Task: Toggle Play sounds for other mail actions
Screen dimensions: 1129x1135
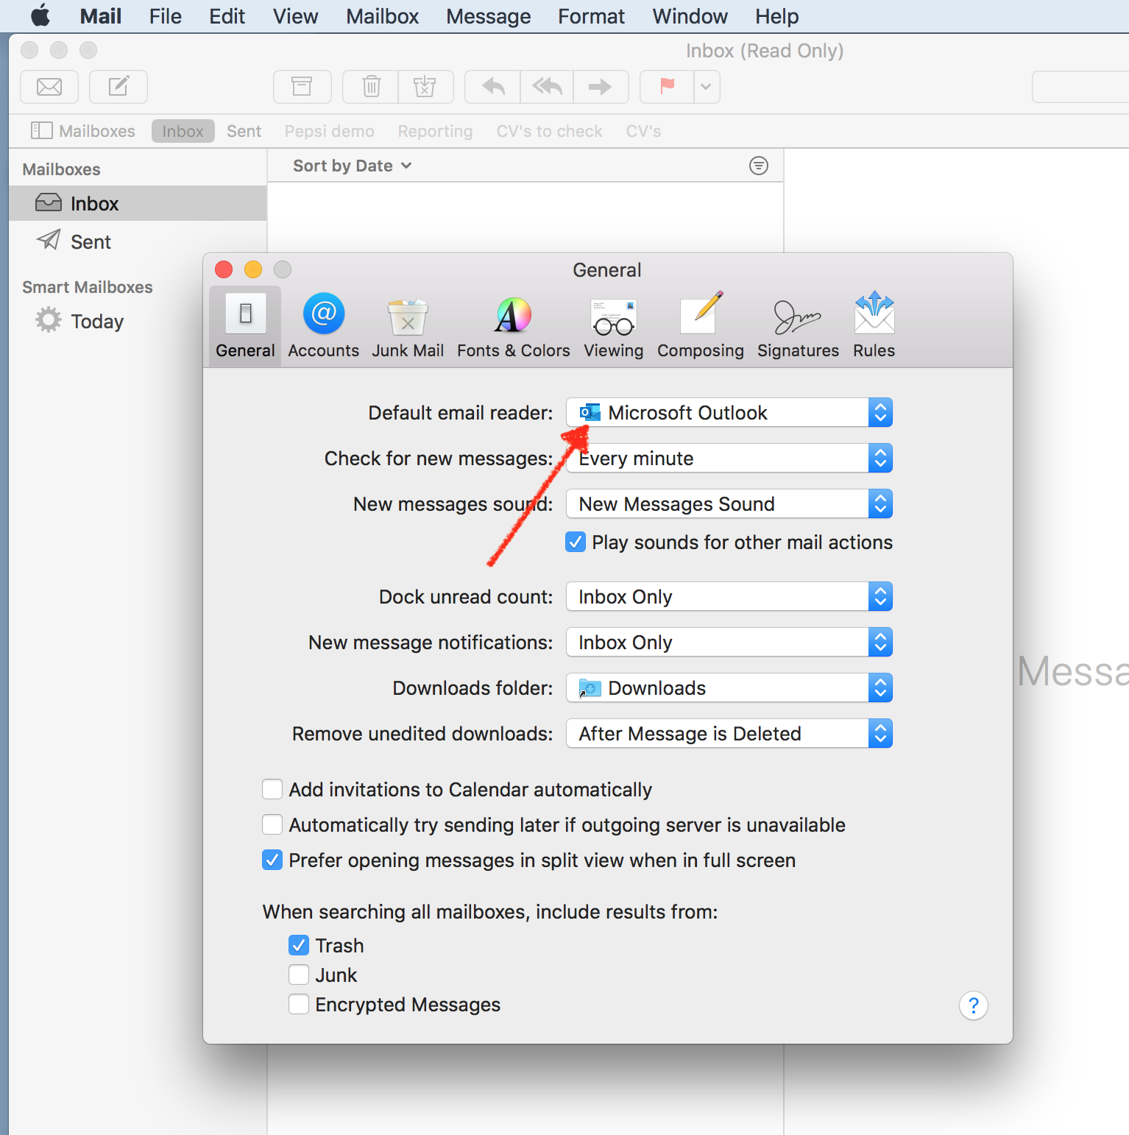Action: 576,542
